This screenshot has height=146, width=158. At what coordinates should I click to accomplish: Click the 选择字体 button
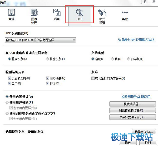[144, 132]
